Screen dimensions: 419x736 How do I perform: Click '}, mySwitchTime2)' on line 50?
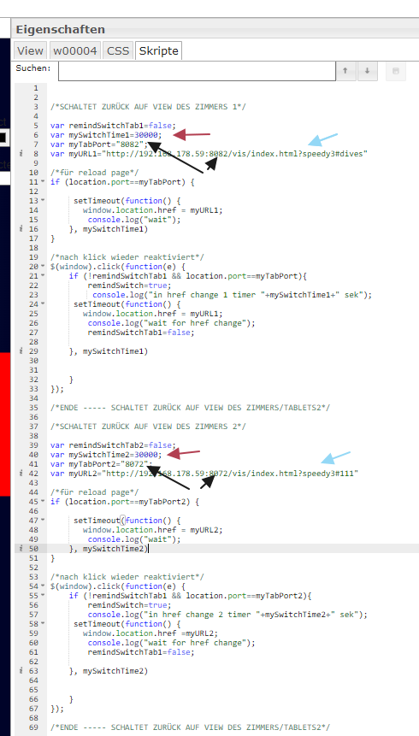[109, 548]
